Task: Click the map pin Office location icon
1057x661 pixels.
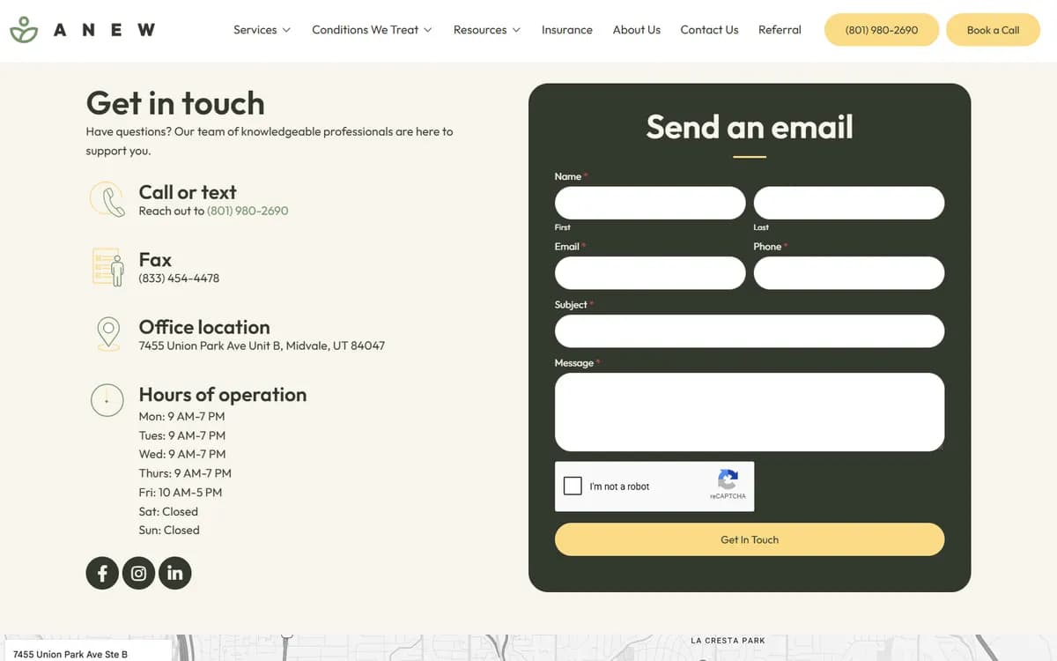Action: tap(107, 334)
